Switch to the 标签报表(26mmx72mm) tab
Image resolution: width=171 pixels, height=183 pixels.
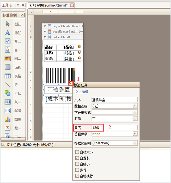click(x=49, y=5)
